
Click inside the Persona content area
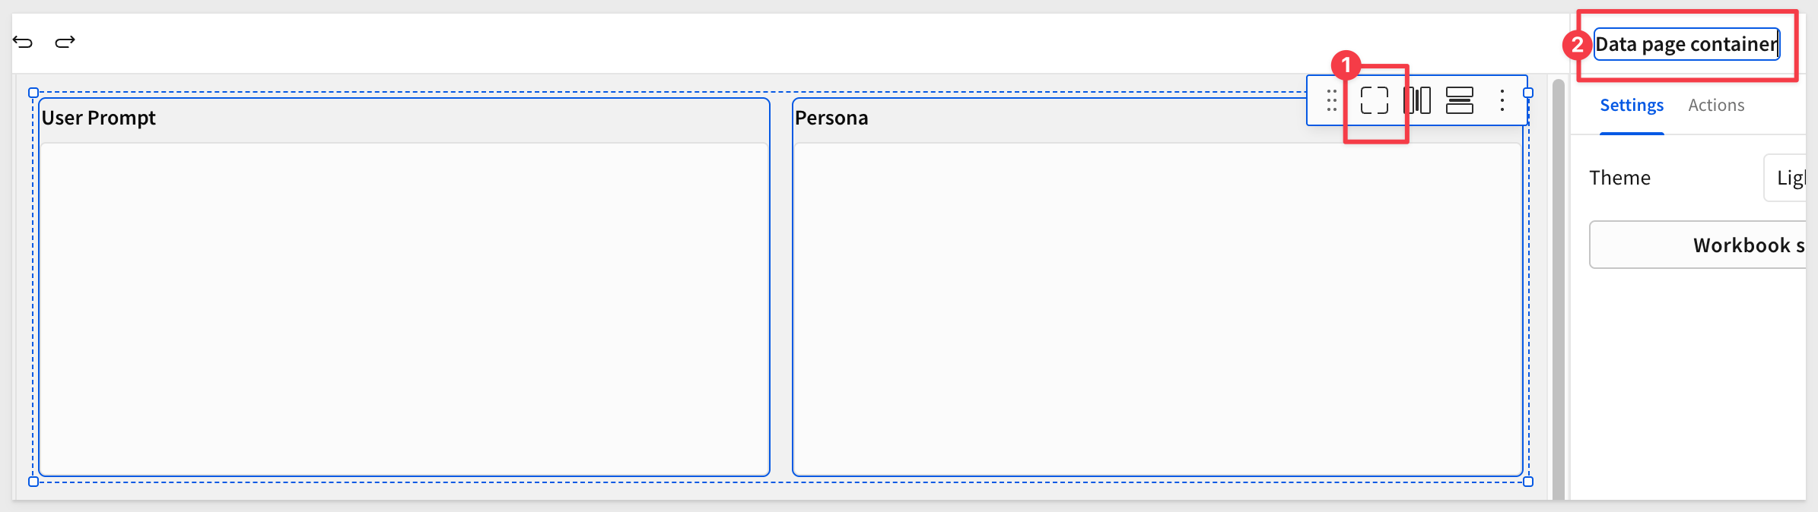coord(1157,308)
